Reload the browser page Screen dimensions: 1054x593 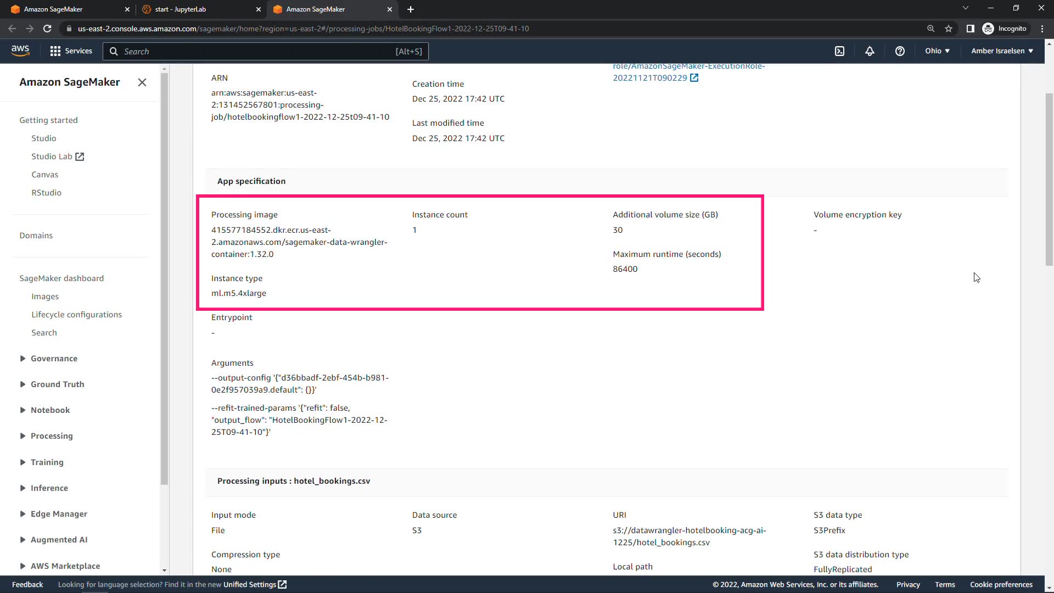(x=47, y=29)
